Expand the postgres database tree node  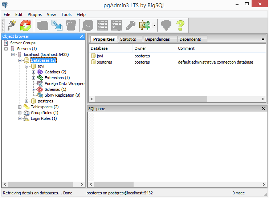click(27, 101)
